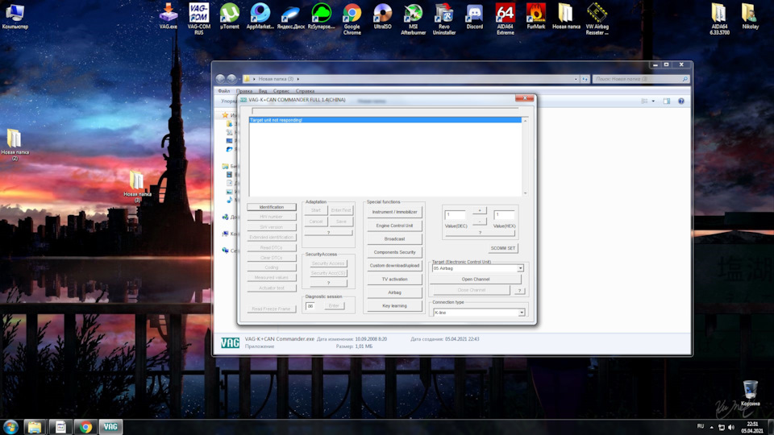
Task: Open the Файл menu in Explorer
Action: tap(224, 91)
